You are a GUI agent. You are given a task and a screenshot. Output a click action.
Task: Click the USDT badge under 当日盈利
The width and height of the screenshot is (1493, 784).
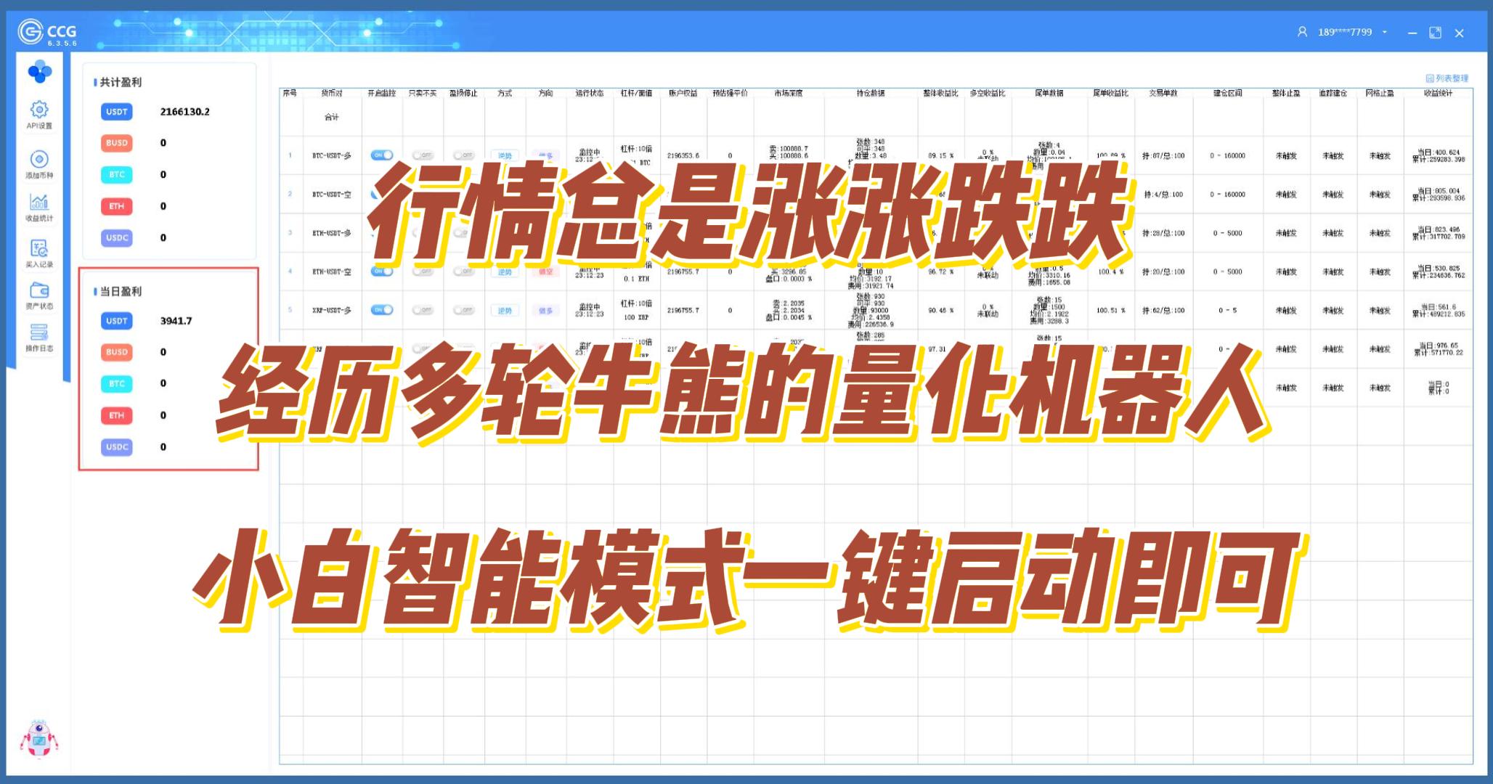click(x=116, y=321)
